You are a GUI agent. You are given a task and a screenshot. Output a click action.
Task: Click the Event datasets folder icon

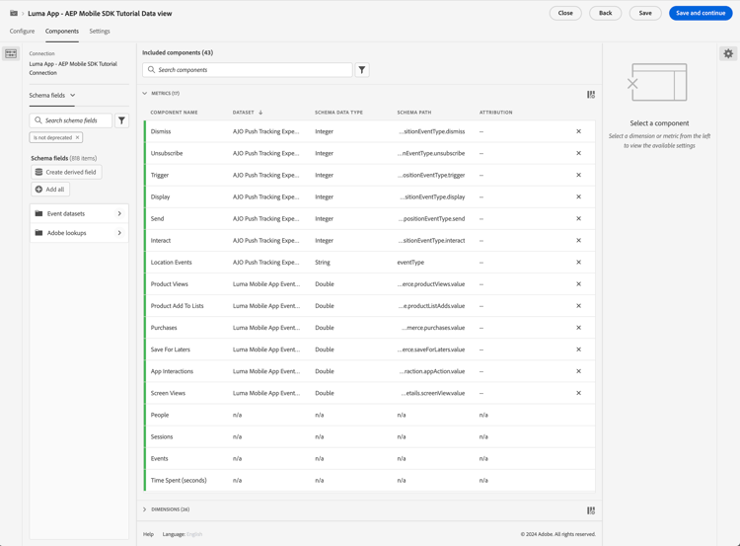38,213
